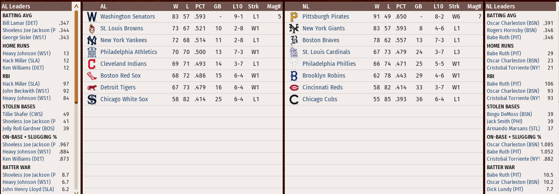Click the New York Yankees logo icon
Image resolution: width=559 pixels, height=194 pixels.
(x=92, y=40)
